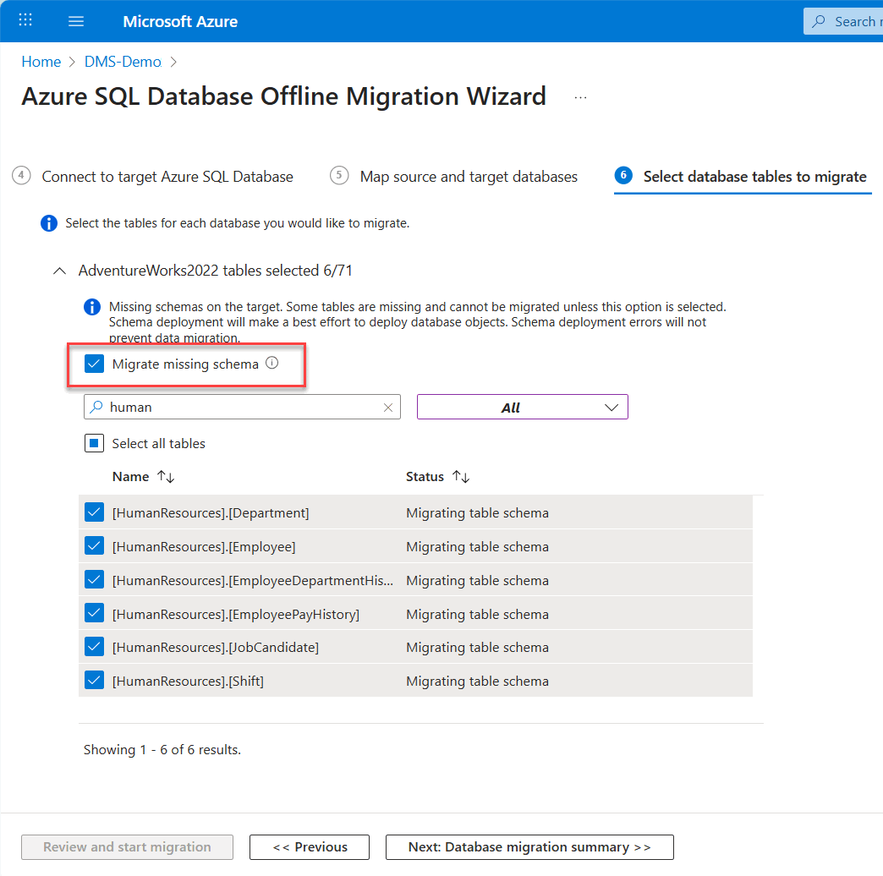This screenshot has width=883, height=876.
Task: Open the Azure app launcher grid icon
Action: tap(26, 21)
